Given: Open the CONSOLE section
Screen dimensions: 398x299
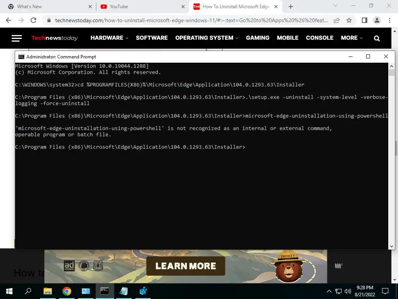Looking at the screenshot, I should pos(319,38).
